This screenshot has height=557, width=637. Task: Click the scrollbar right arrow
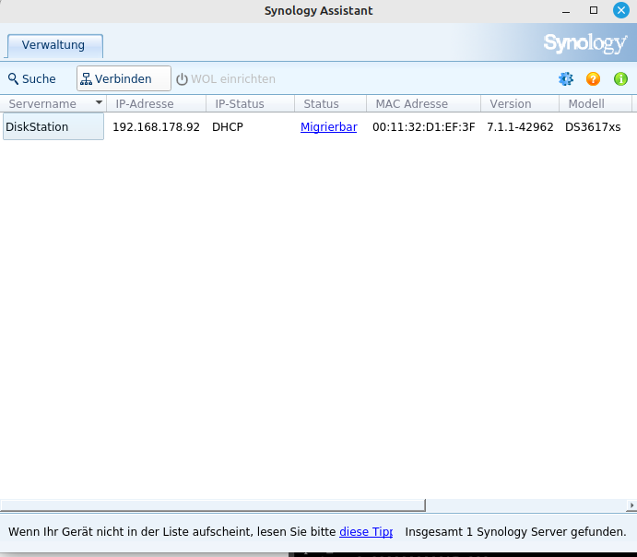coord(631,505)
